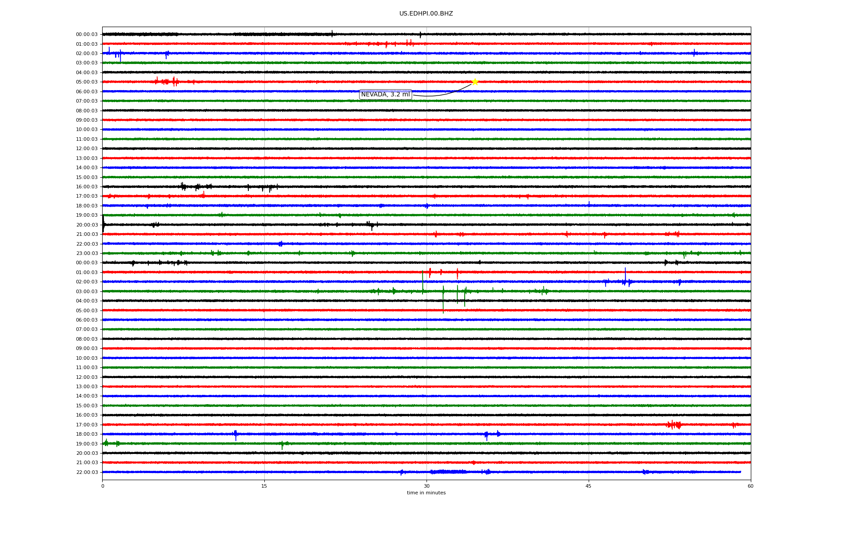Click the red burst near minute 53 on lower 17:00:03 trace
The image size is (853, 533).
(674, 425)
